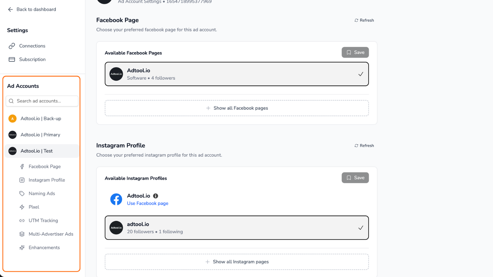The width and height of the screenshot is (493, 277).
Task: Switch to the Connections settings section
Action: [32, 46]
